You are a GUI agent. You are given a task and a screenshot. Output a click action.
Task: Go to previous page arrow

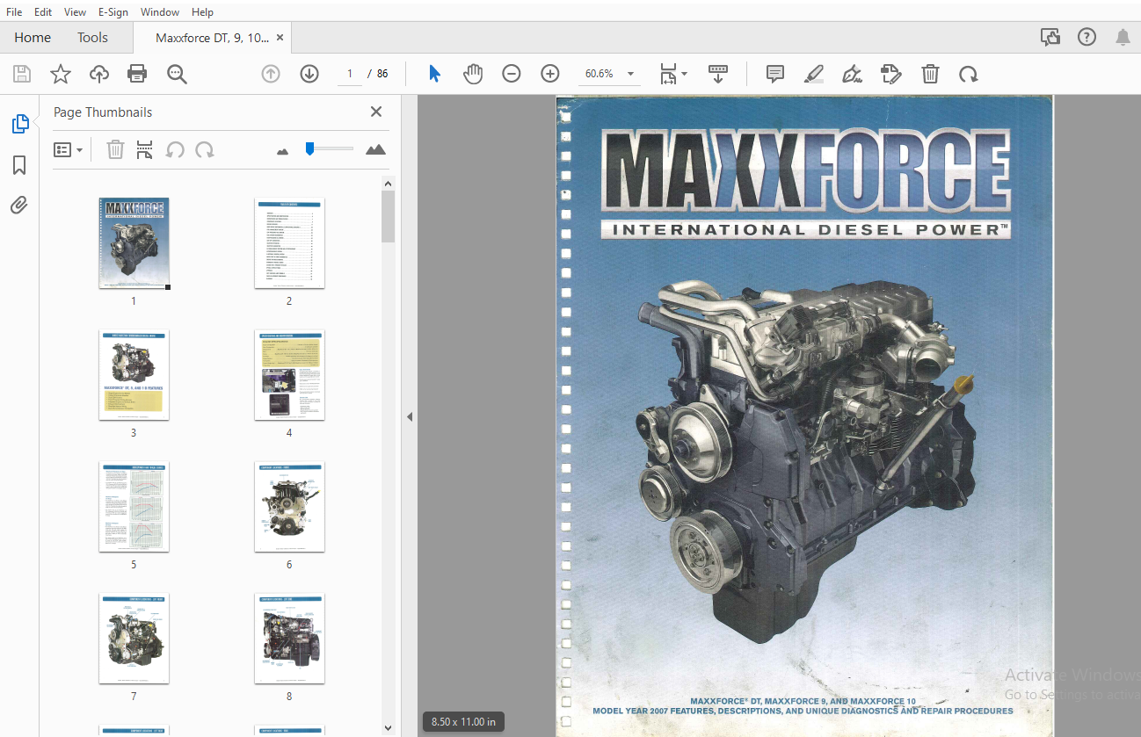[x=271, y=74]
